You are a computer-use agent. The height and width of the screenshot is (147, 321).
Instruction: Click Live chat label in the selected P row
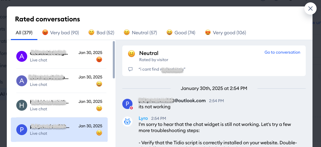coord(38,133)
